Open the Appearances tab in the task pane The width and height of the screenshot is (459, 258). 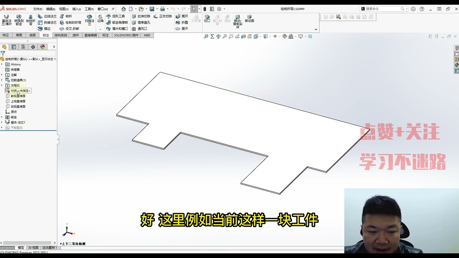(456, 65)
